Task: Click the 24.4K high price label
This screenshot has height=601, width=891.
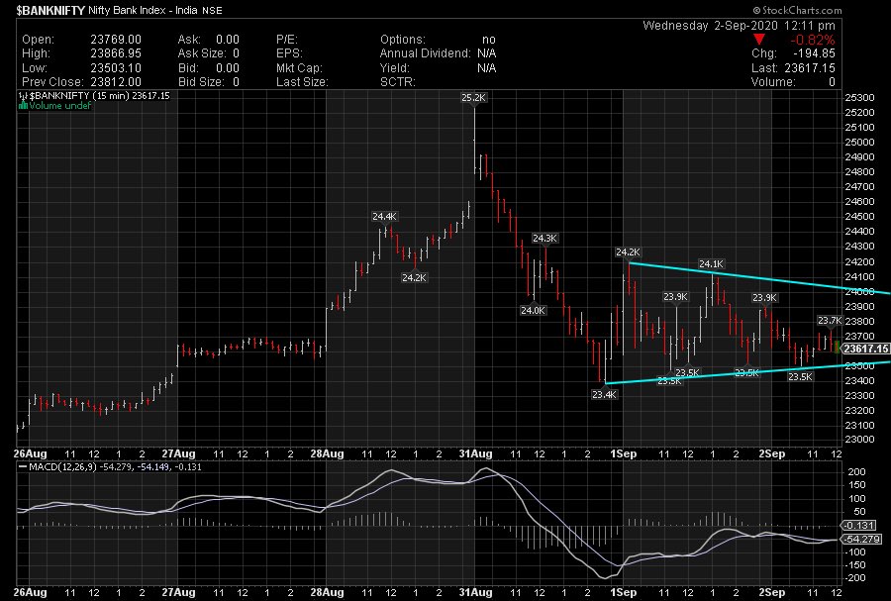Action: tap(384, 217)
